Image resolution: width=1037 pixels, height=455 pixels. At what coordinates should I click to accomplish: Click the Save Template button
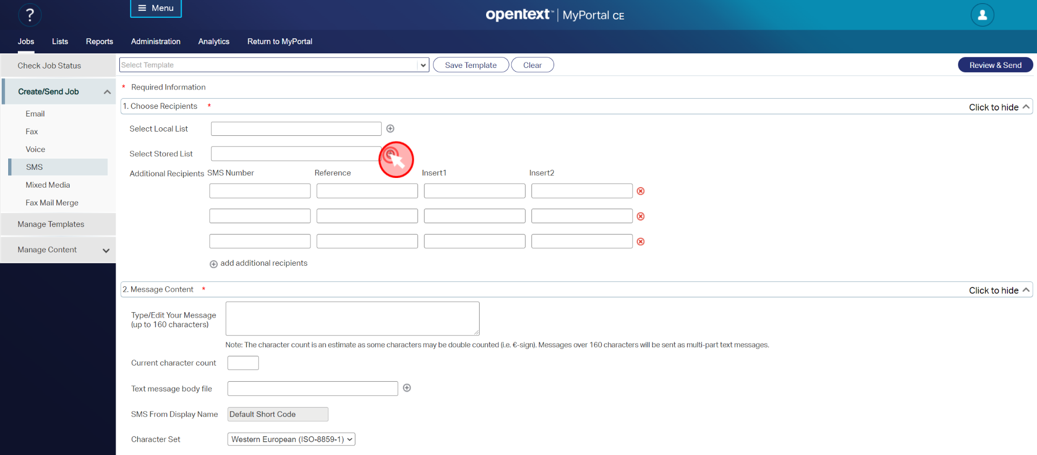(470, 65)
